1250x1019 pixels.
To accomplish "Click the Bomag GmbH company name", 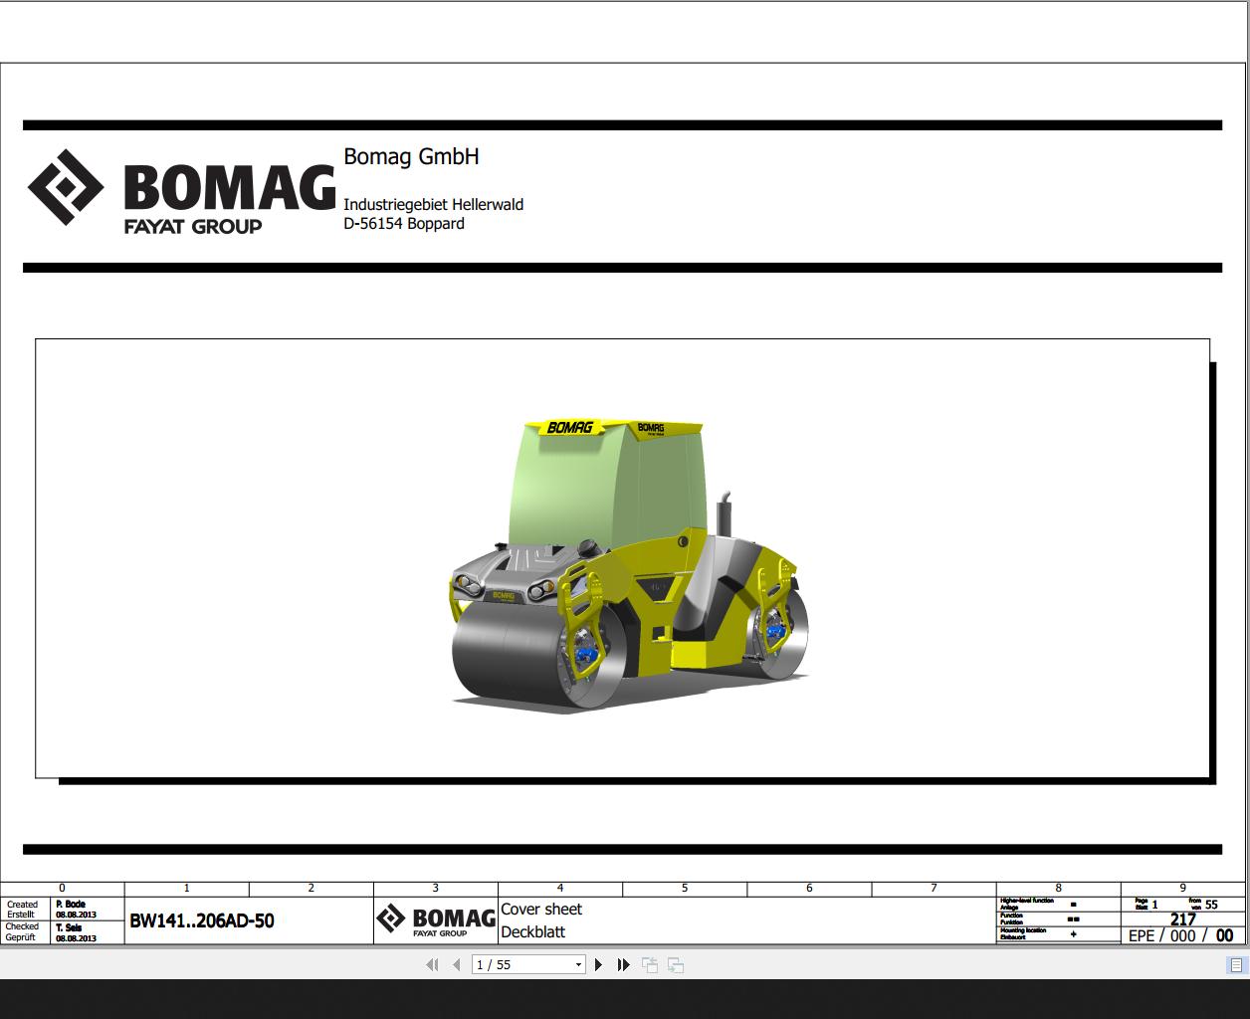I will [x=411, y=156].
